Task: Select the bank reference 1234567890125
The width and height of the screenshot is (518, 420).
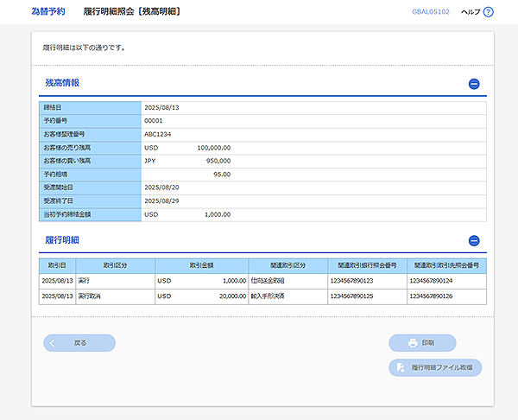Action: coord(352,296)
